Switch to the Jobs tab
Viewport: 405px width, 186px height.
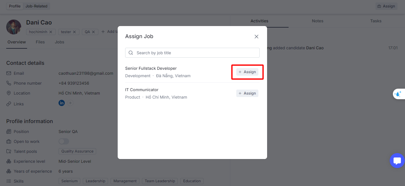[x=59, y=42]
